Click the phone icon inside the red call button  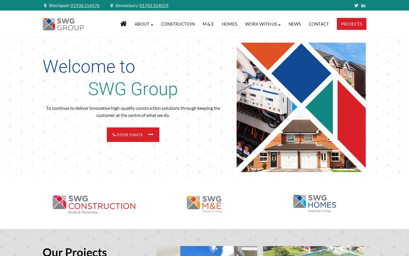tap(115, 135)
